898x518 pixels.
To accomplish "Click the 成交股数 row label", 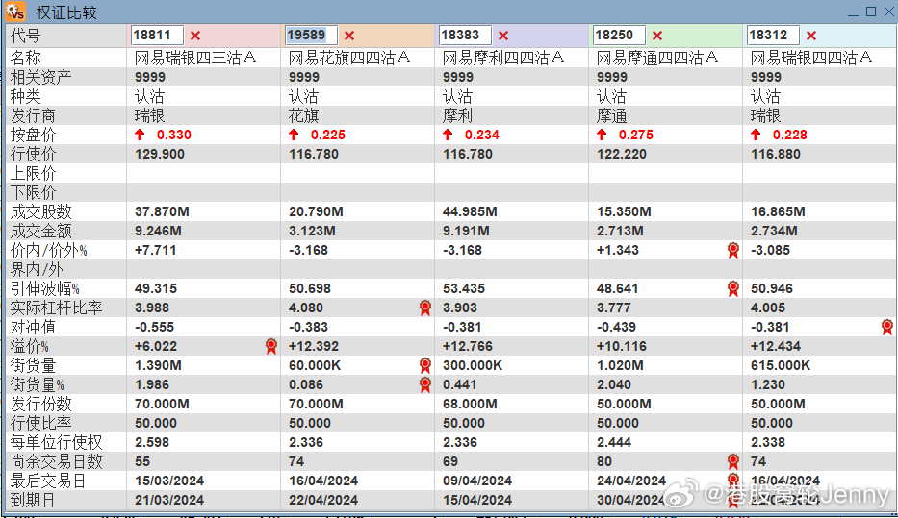I will tap(41, 212).
